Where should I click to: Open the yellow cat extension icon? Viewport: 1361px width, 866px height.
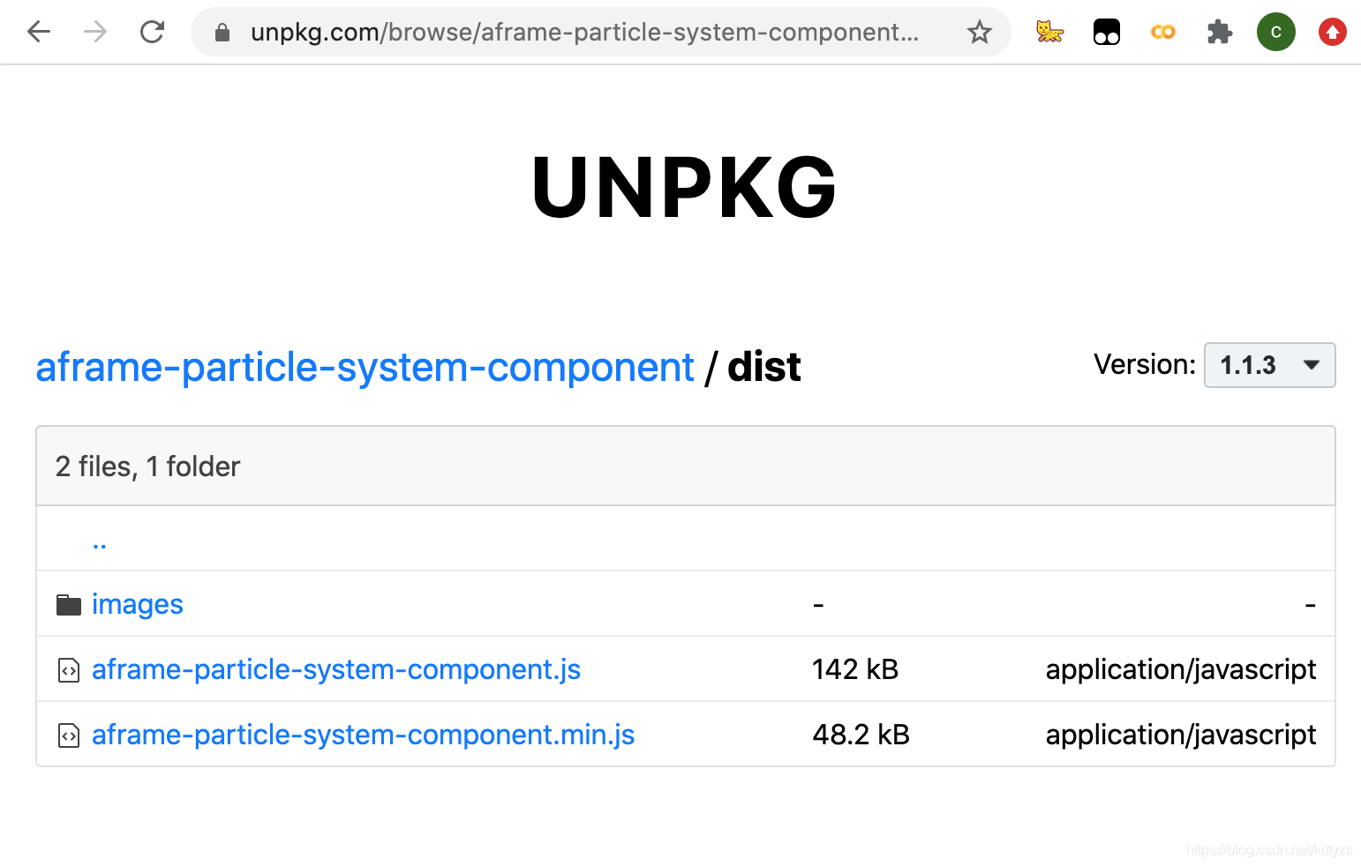(1049, 33)
